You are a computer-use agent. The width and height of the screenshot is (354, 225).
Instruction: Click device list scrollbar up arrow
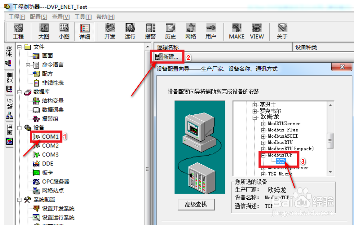(x=330, y=105)
